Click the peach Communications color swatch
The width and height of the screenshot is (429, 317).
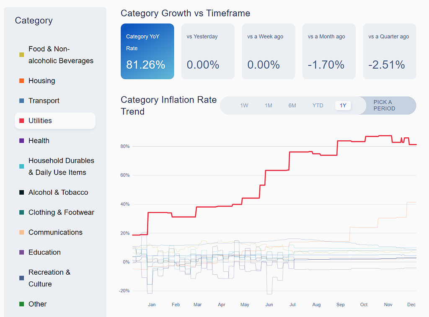22,232
